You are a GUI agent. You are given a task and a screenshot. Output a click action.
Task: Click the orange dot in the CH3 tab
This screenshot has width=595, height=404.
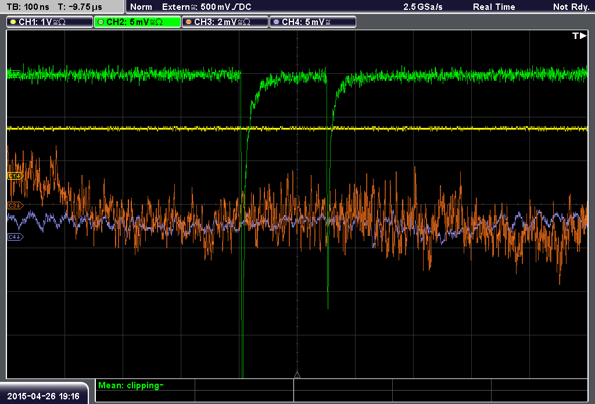pos(188,22)
